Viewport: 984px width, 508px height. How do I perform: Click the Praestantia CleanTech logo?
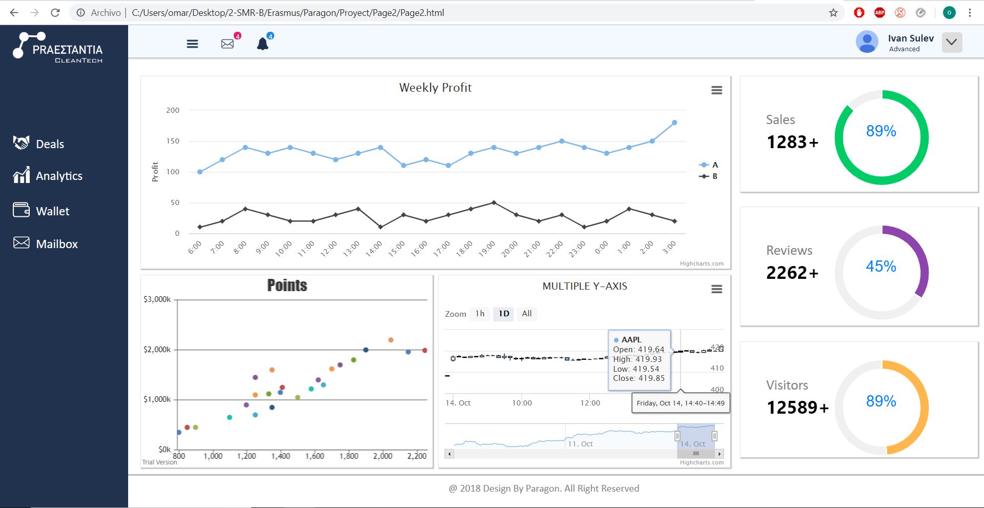[58, 47]
